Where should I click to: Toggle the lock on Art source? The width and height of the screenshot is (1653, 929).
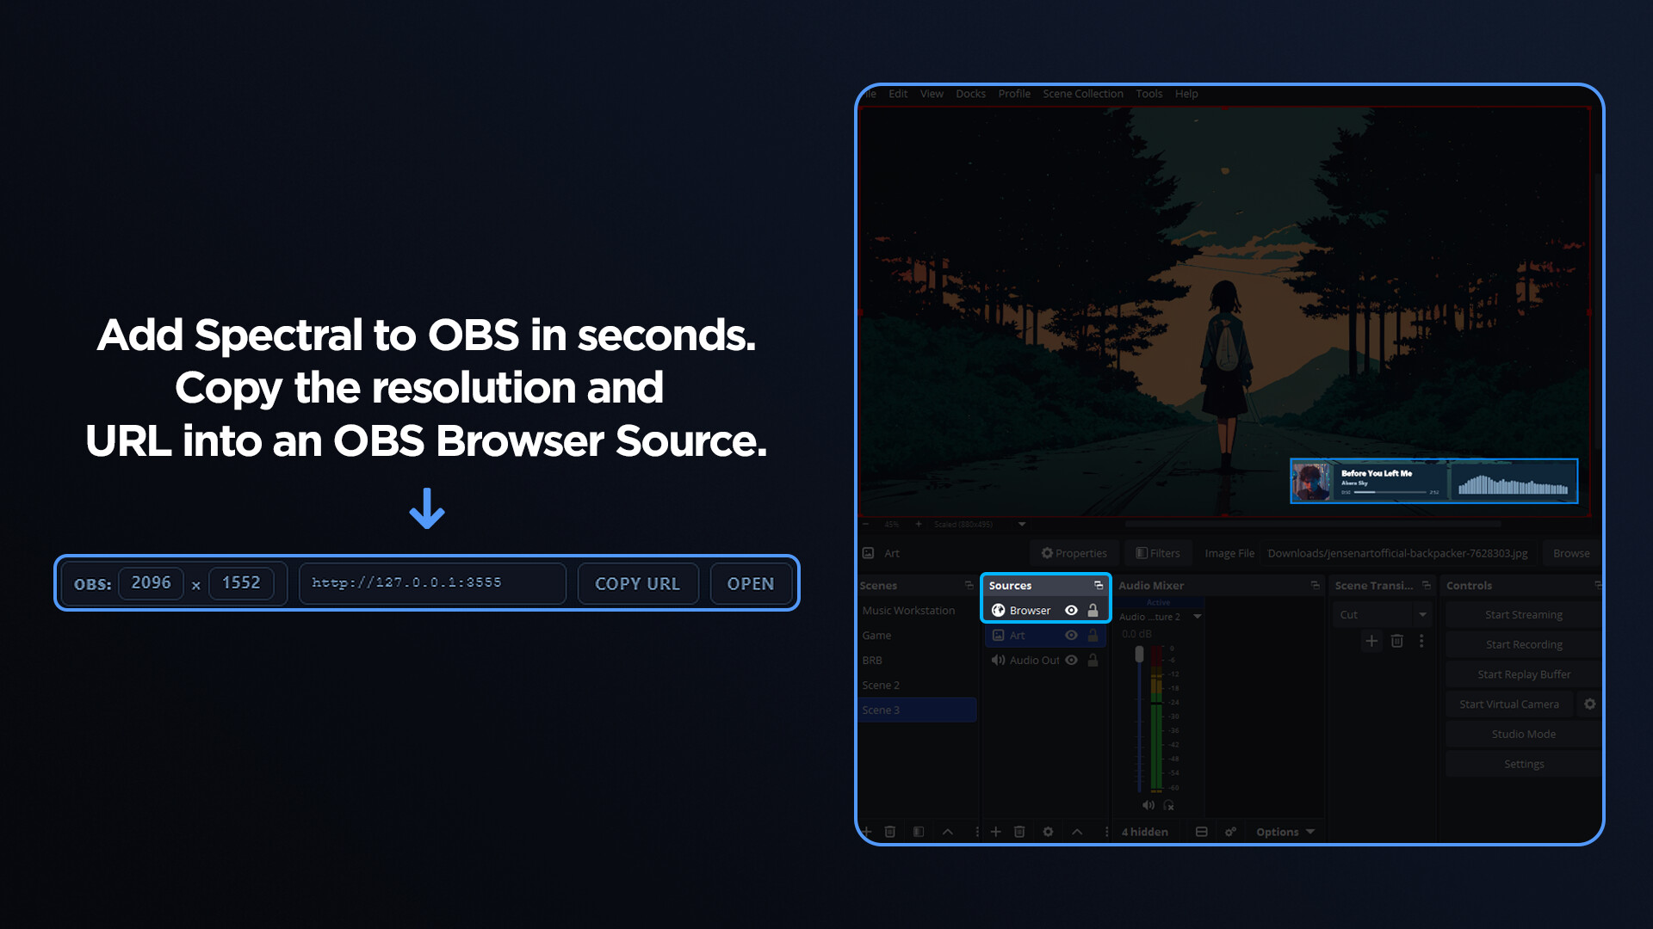(x=1093, y=635)
